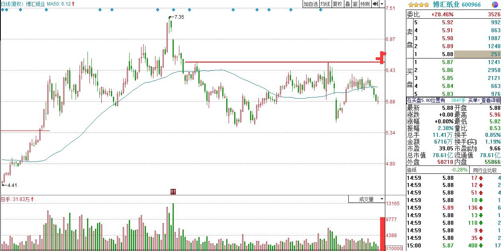The height and width of the screenshot is (251, 501).
Task: Click the 市盈 39.05 value
Action: point(446,148)
